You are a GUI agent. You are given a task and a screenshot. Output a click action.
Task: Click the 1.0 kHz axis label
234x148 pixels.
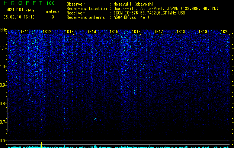3,67
